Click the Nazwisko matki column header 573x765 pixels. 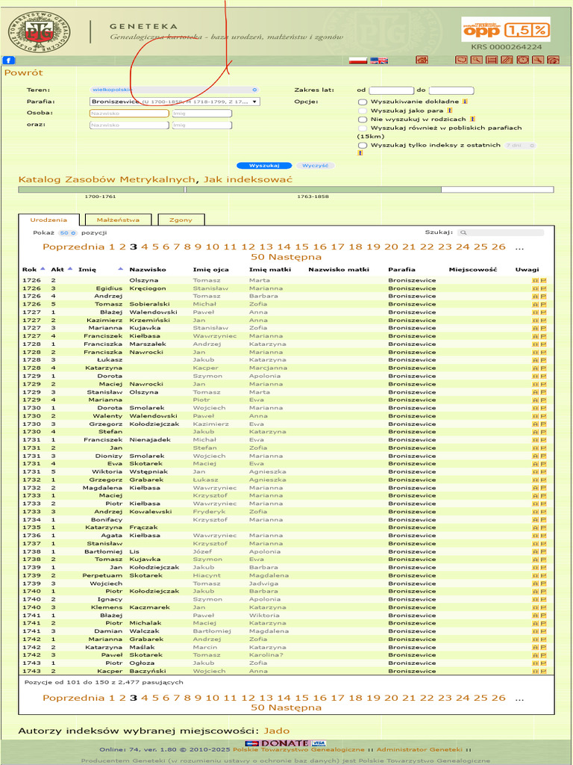339,269
